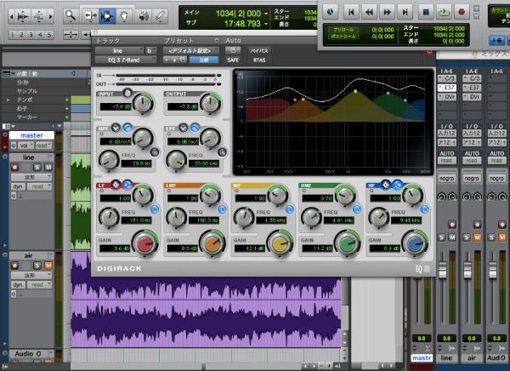Click the Return to Zero transport button
The image size is (510, 371).
click(351, 12)
